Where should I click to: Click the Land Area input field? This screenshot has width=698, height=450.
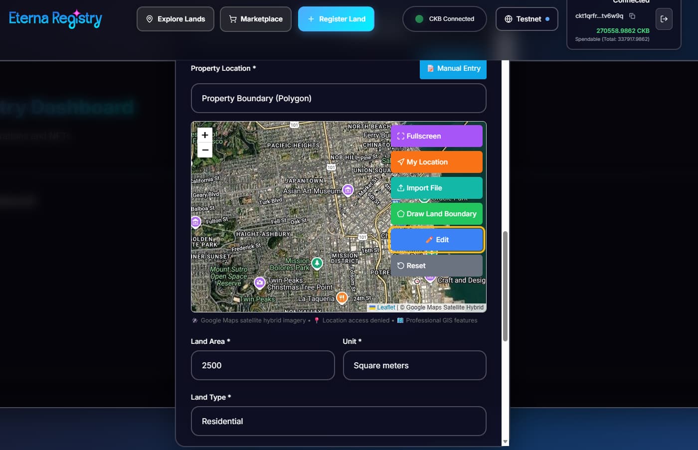pos(263,365)
